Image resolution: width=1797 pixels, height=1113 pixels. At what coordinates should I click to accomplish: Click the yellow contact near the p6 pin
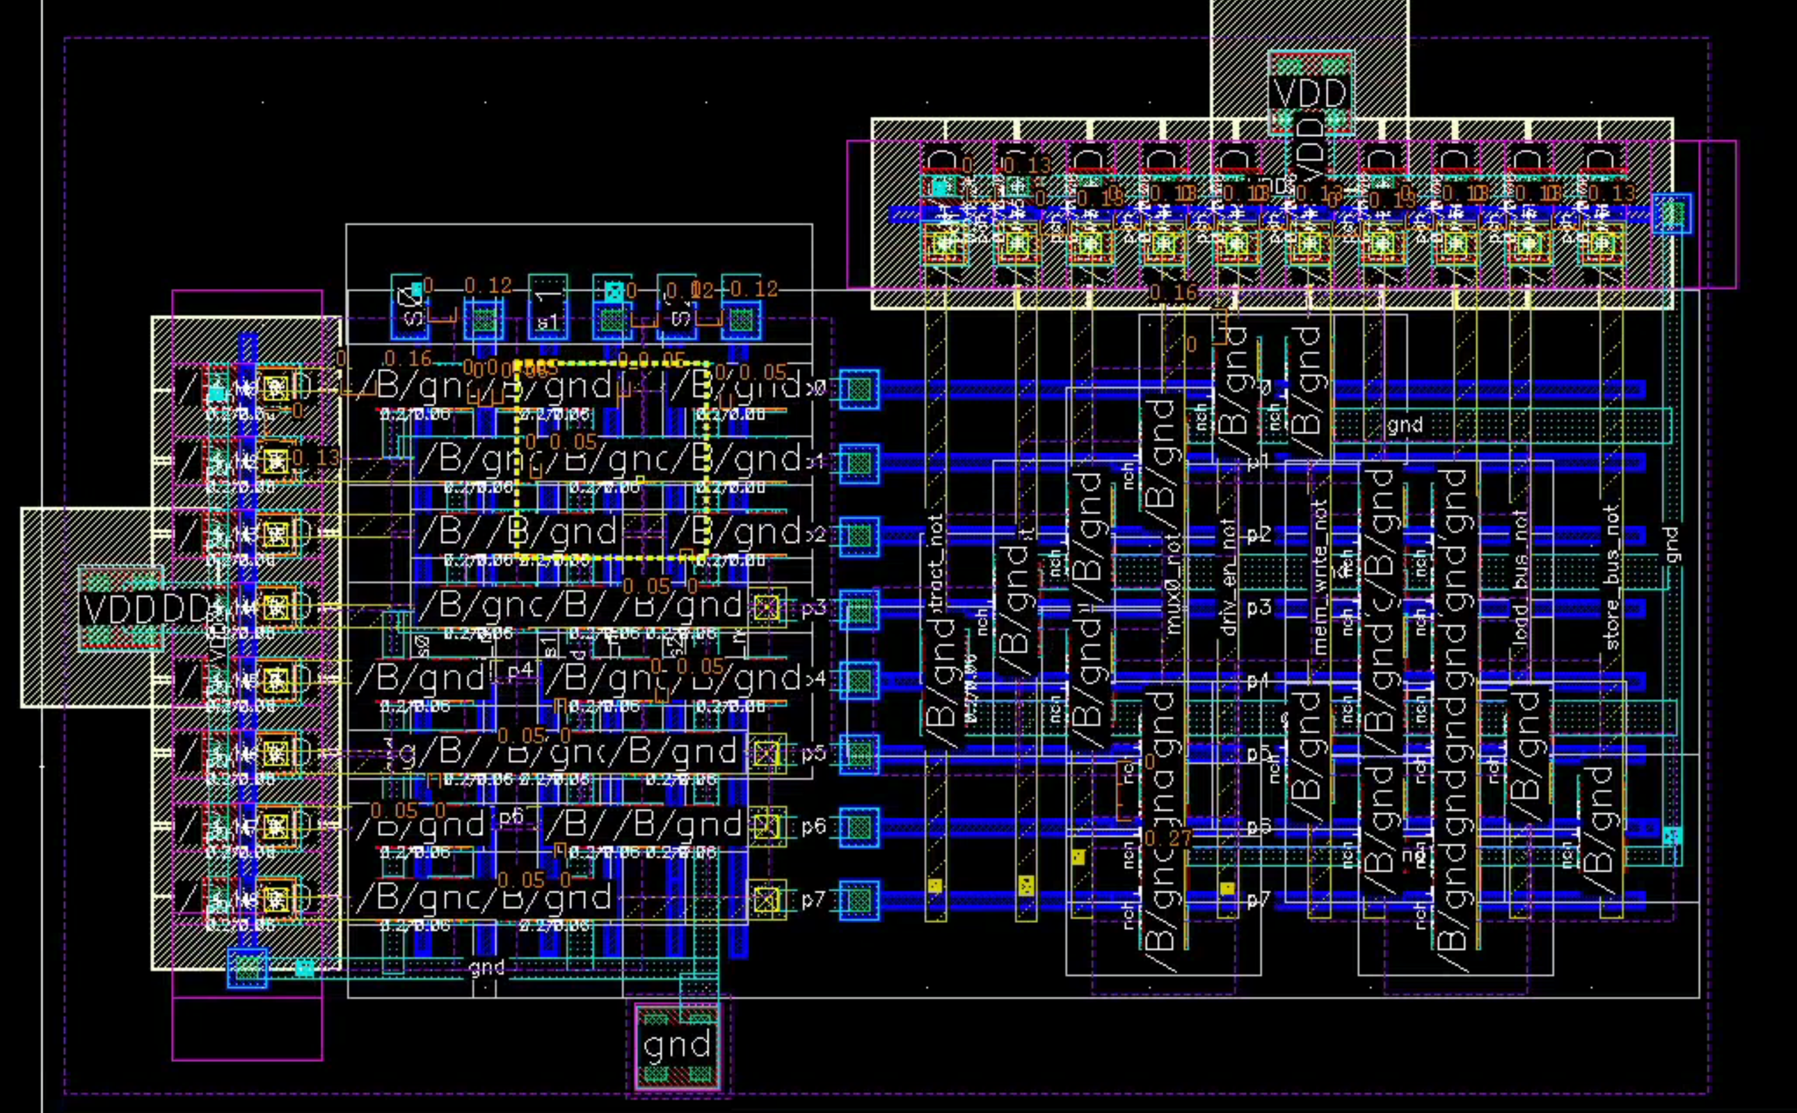768,826
